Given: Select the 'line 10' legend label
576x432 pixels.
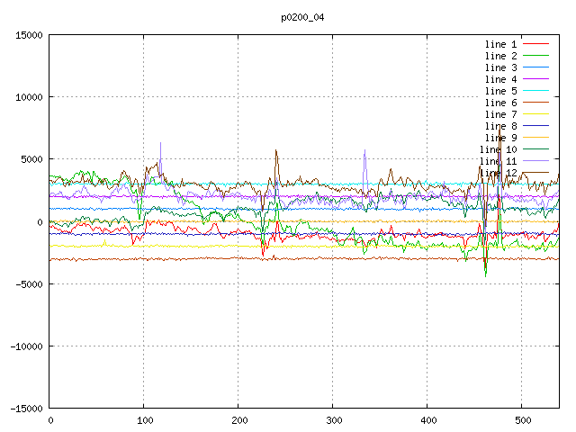Looking at the screenshot, I should (x=498, y=149).
